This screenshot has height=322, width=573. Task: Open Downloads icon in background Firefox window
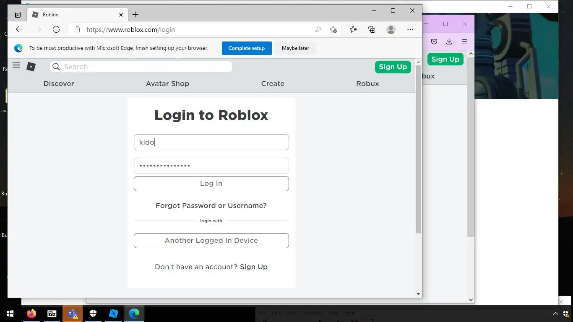pos(449,42)
